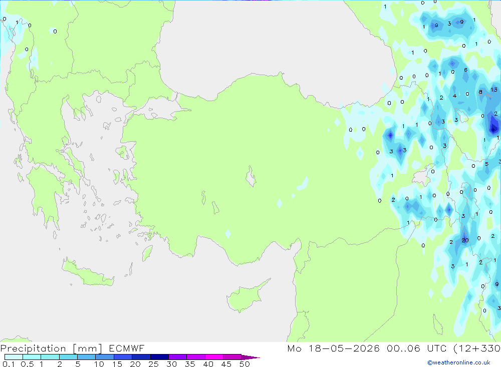Click the '20' precipitation value on the map

click(x=465, y=240)
